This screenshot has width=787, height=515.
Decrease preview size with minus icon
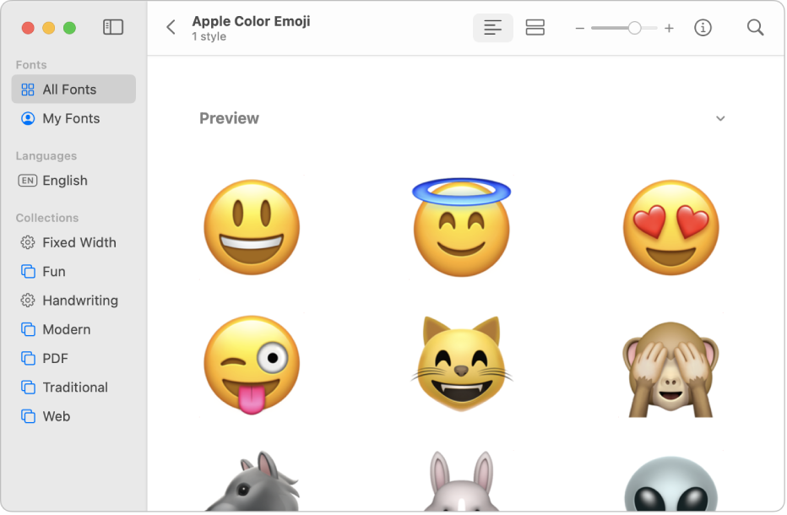click(x=580, y=28)
